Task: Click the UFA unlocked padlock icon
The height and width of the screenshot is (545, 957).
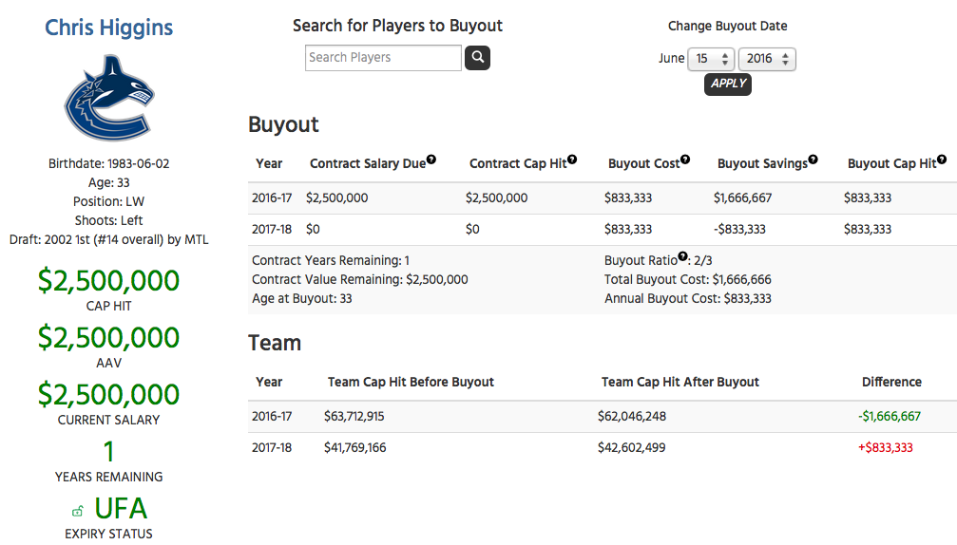Action: click(78, 511)
